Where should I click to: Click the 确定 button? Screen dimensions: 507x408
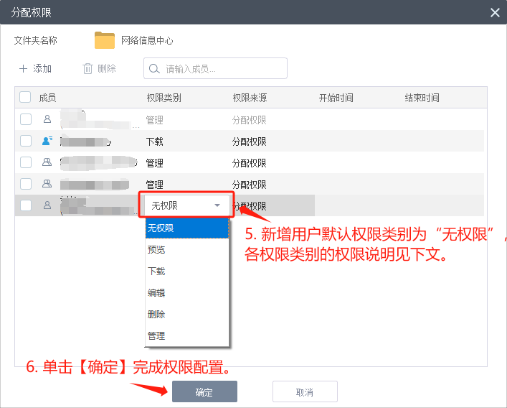204,392
